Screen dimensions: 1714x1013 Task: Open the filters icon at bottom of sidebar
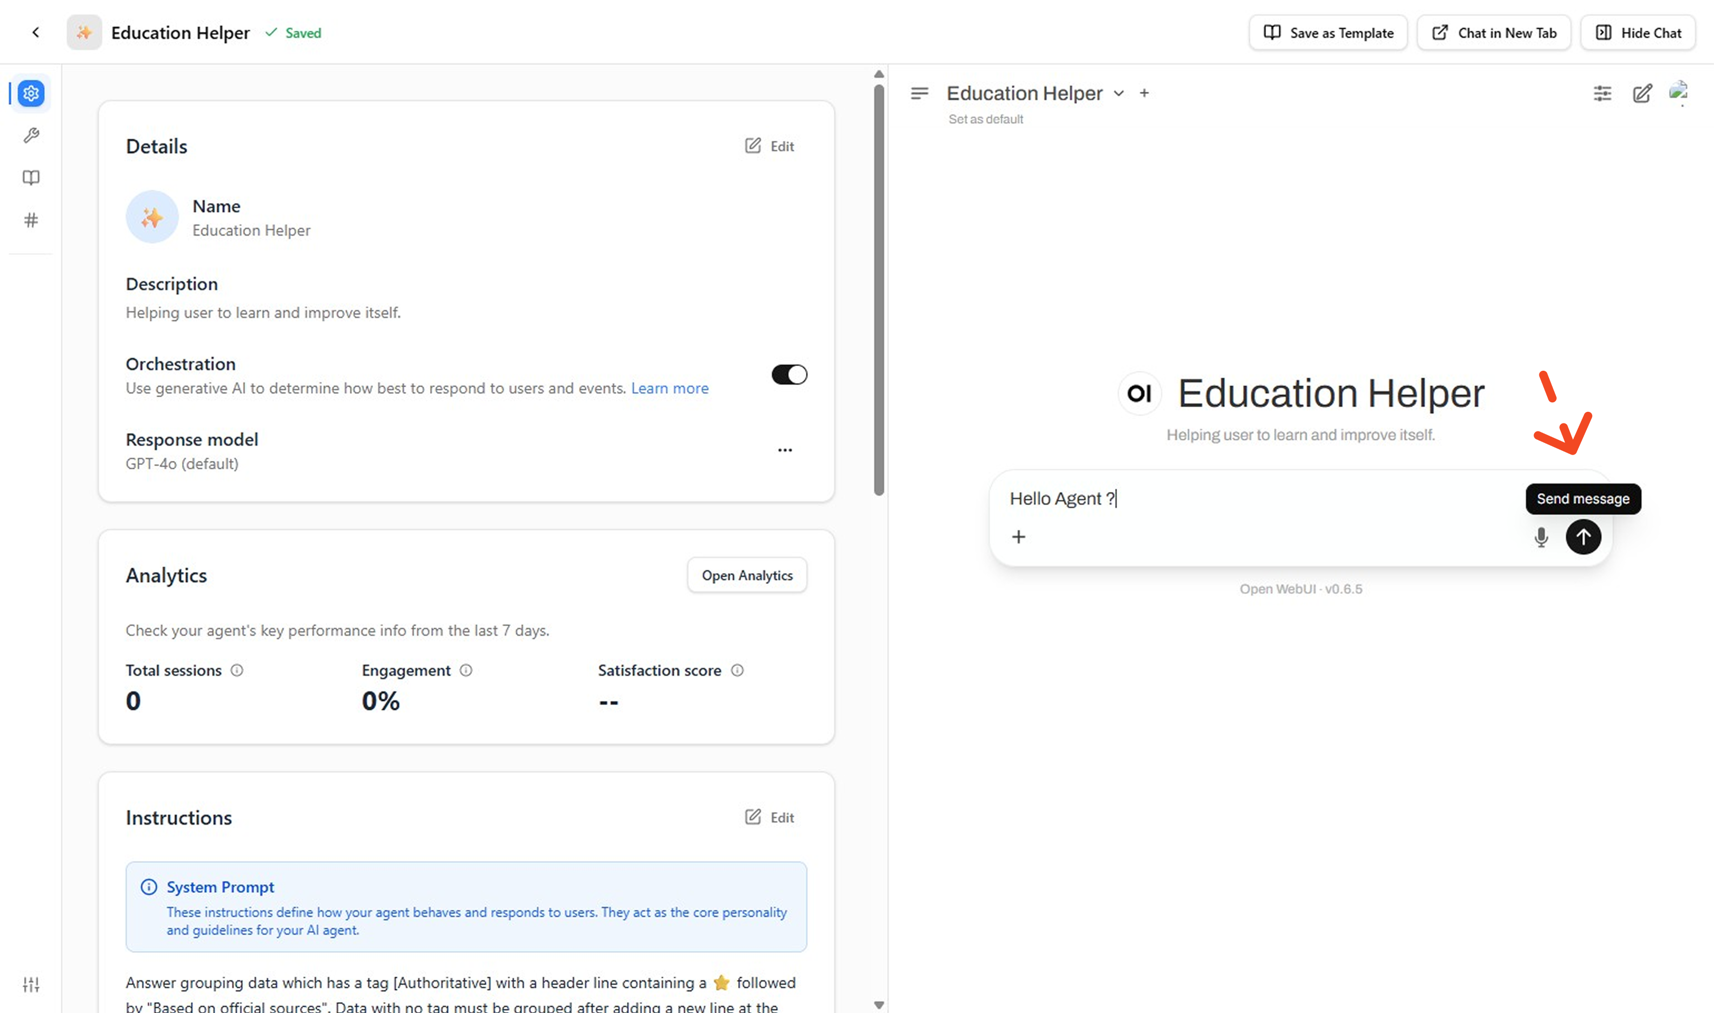click(31, 985)
